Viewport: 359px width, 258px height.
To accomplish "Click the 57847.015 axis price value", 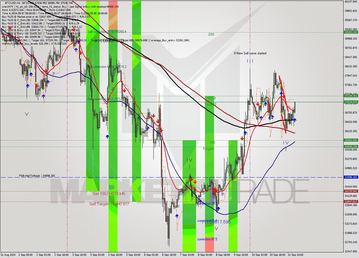I will pos(351,75).
